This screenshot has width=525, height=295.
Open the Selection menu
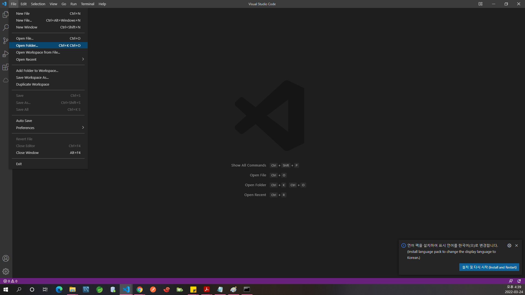38,4
